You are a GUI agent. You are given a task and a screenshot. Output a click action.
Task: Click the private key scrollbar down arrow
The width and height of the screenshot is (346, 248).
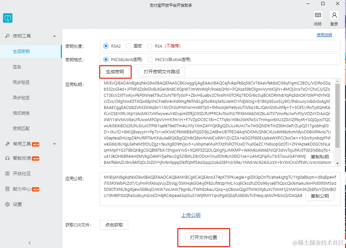point(337,164)
